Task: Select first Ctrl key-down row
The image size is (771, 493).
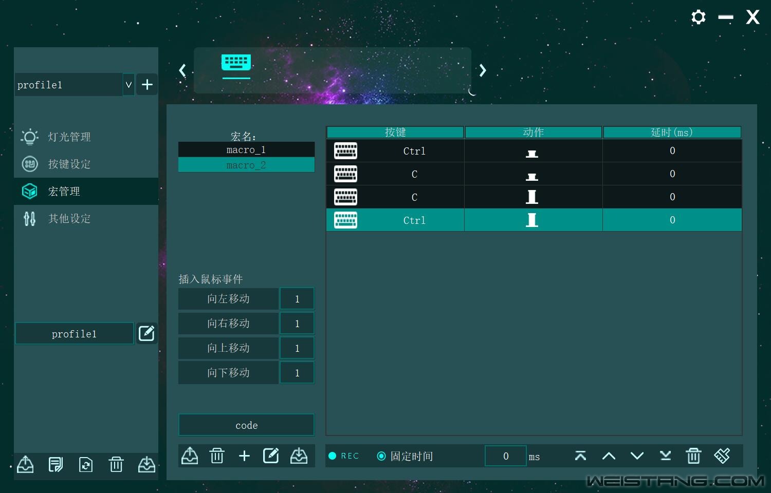Action: point(534,151)
